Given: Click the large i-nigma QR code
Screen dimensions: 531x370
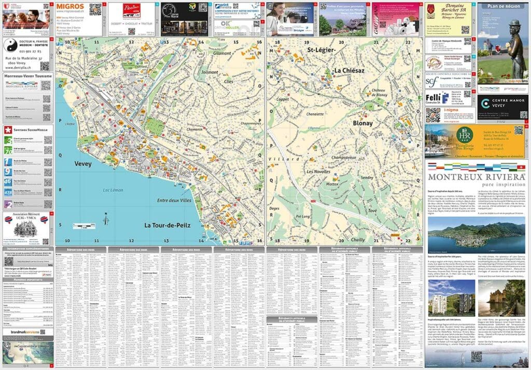Looking at the screenshot, I should tap(433, 115).
